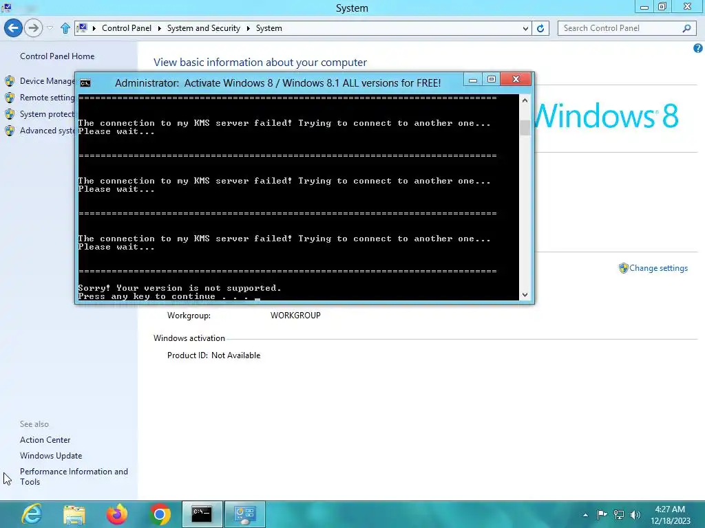
Task: Open volume speaker tray icon
Action: click(x=635, y=515)
